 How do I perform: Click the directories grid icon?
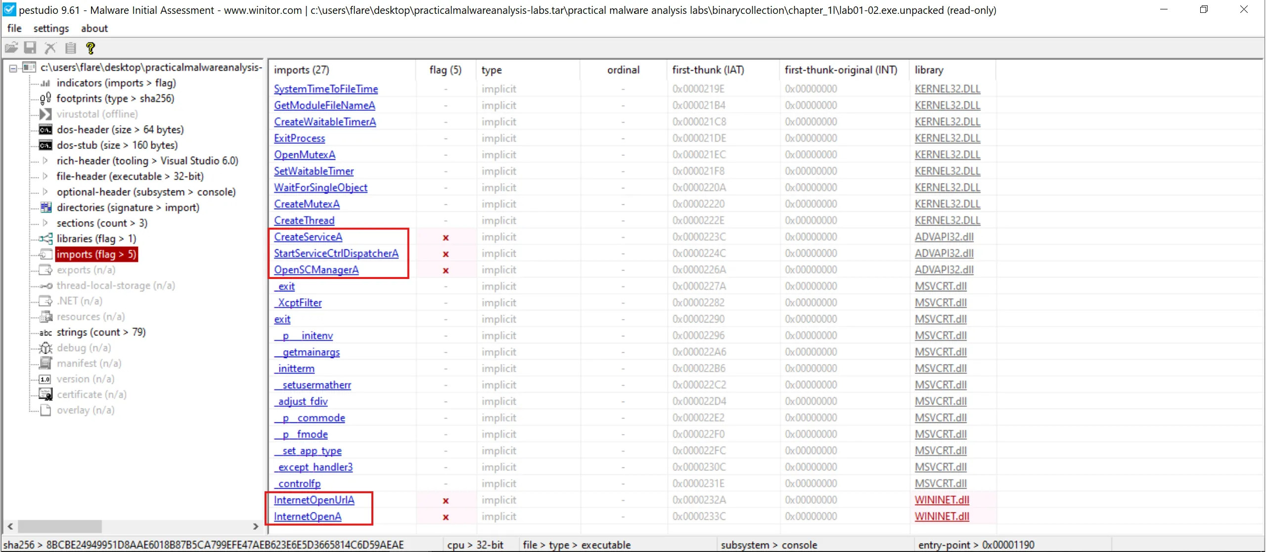[45, 207]
